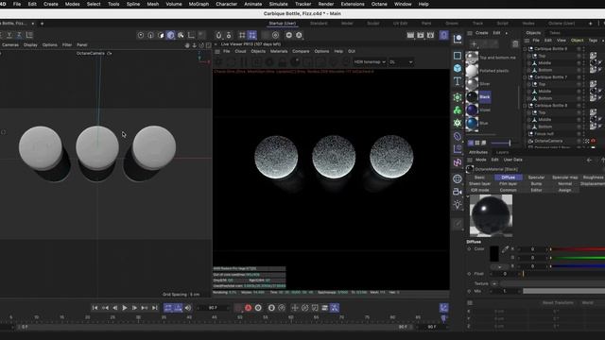Toggle the Color keyframe circle in Diffuse
The image size is (605, 340).
click(469, 249)
